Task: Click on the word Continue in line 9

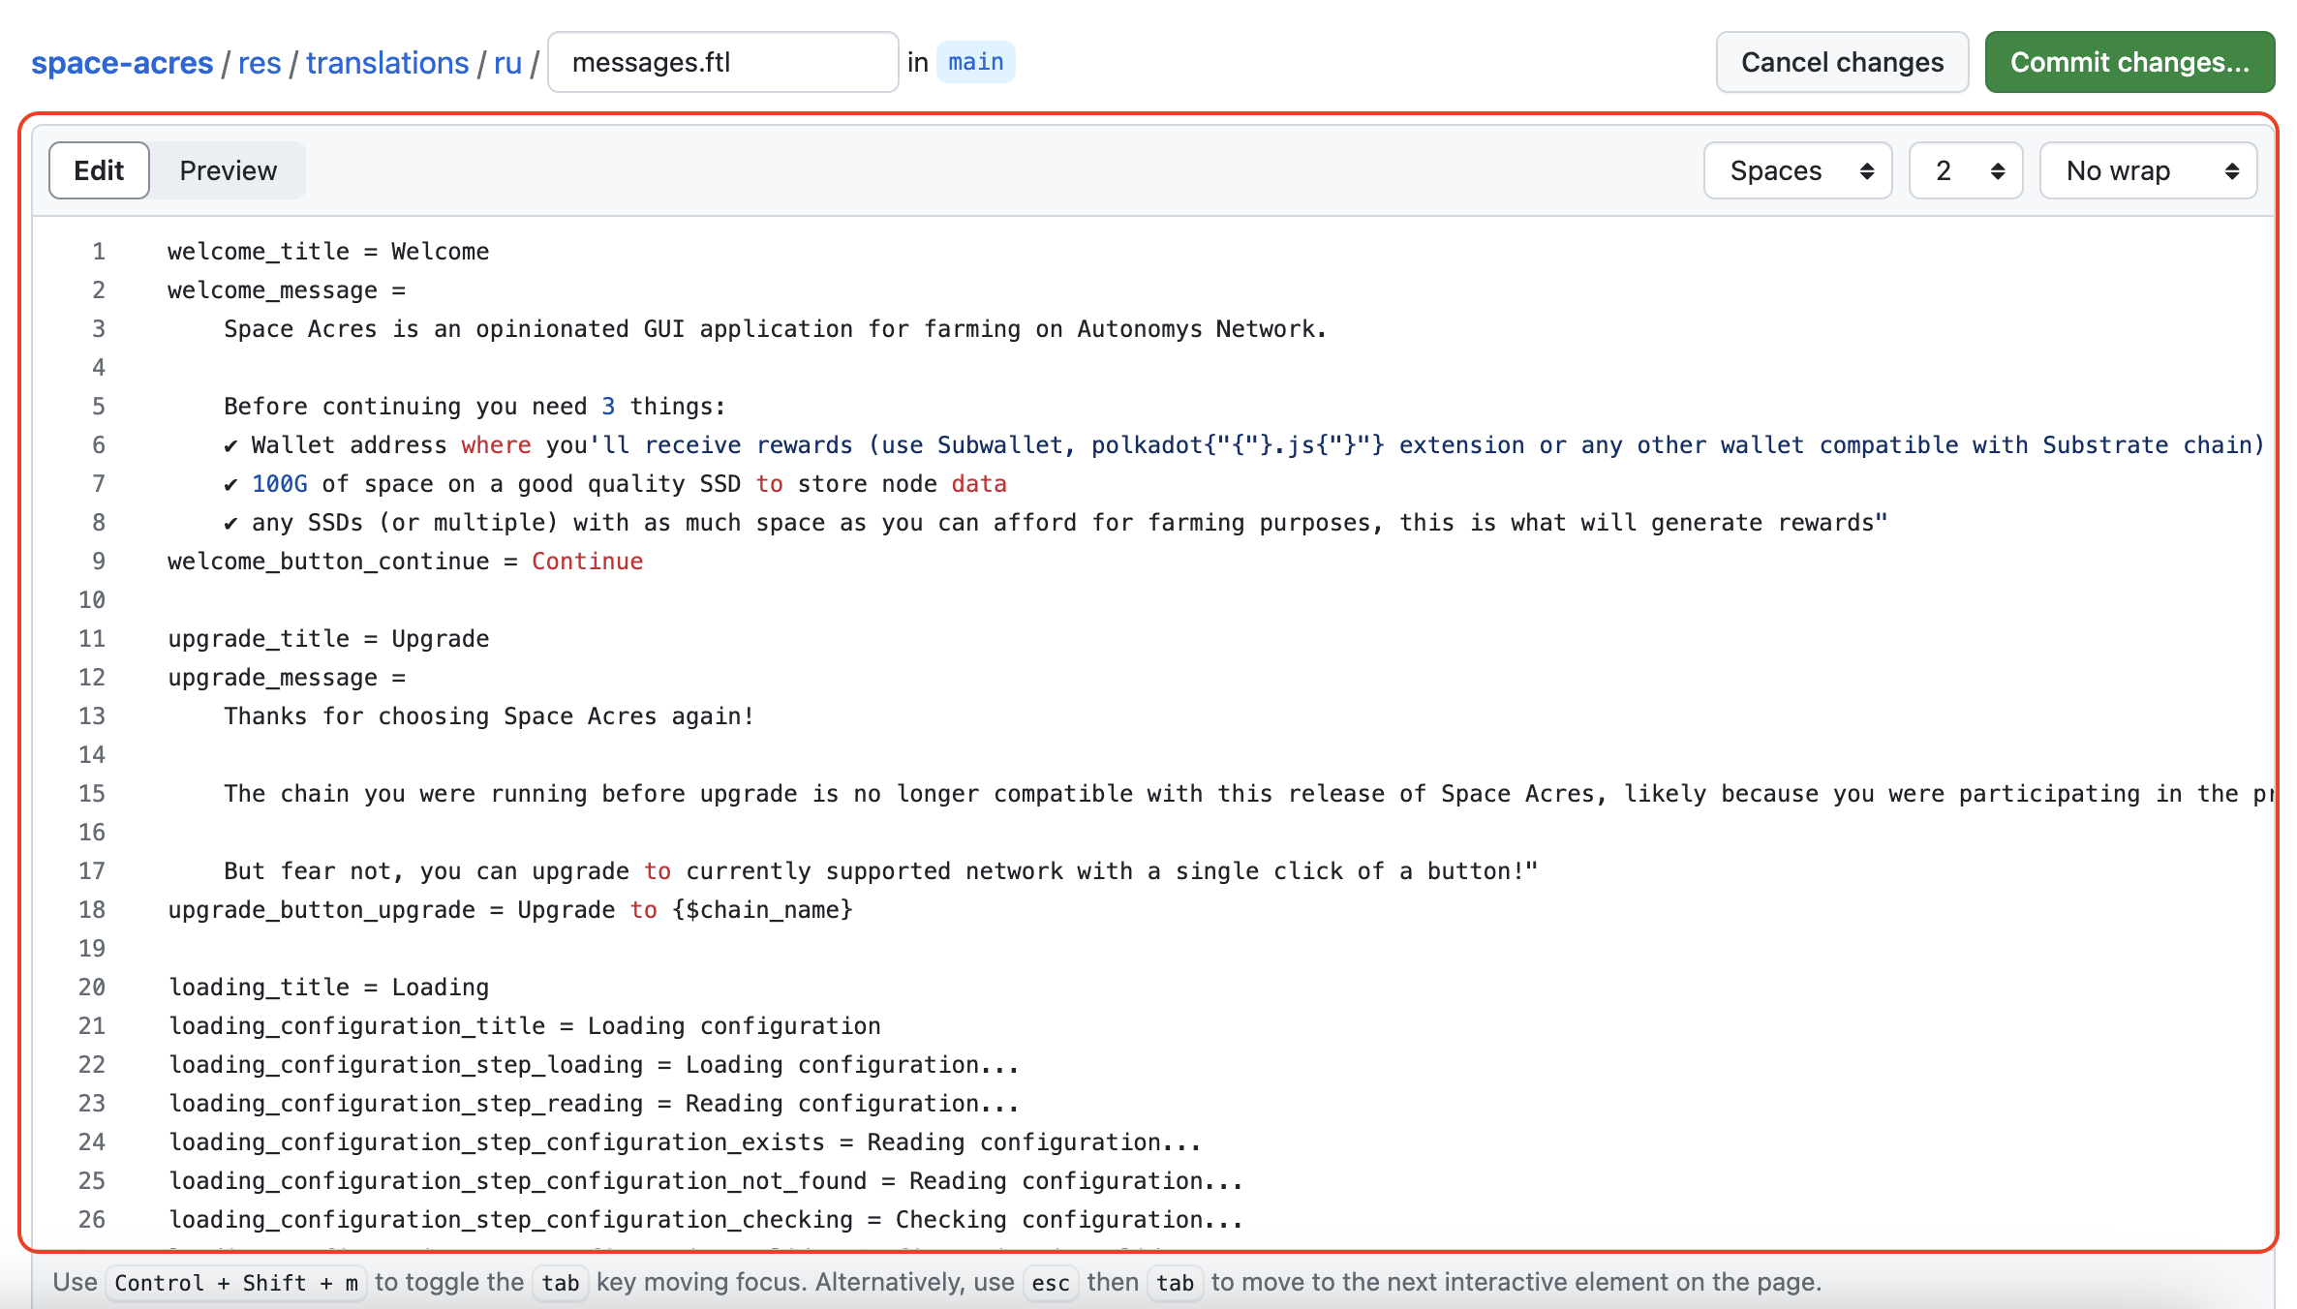Action: tap(587, 562)
